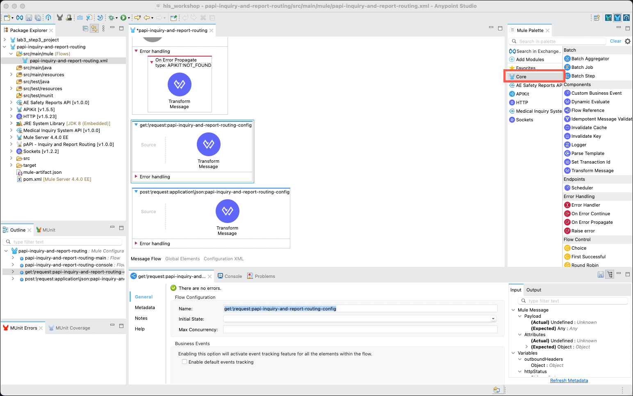Switch to Configuration XML tab
Viewport: 633px width, 396px height.
click(224, 259)
